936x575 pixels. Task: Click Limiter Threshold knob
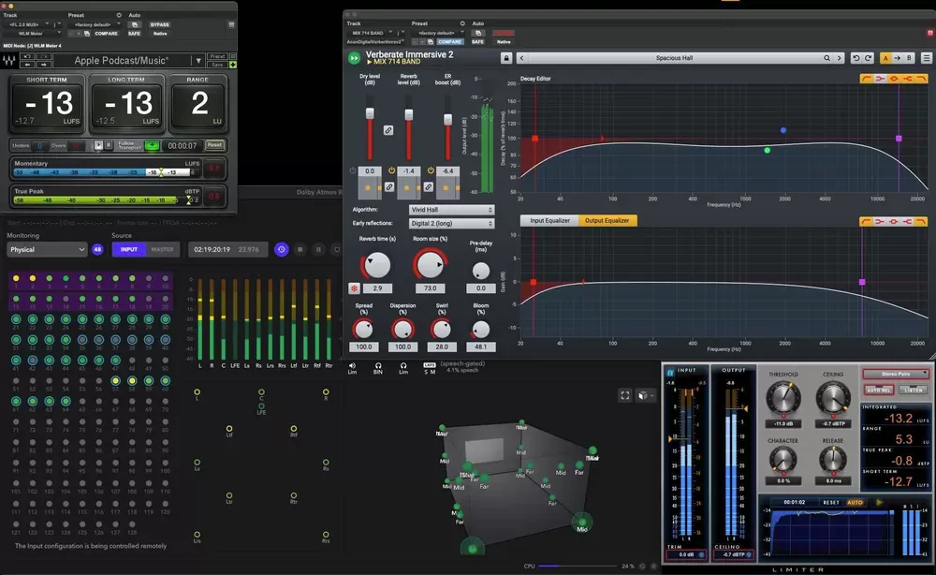[783, 398]
